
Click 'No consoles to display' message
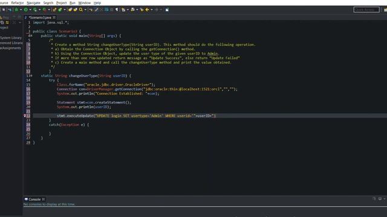coord(49,204)
